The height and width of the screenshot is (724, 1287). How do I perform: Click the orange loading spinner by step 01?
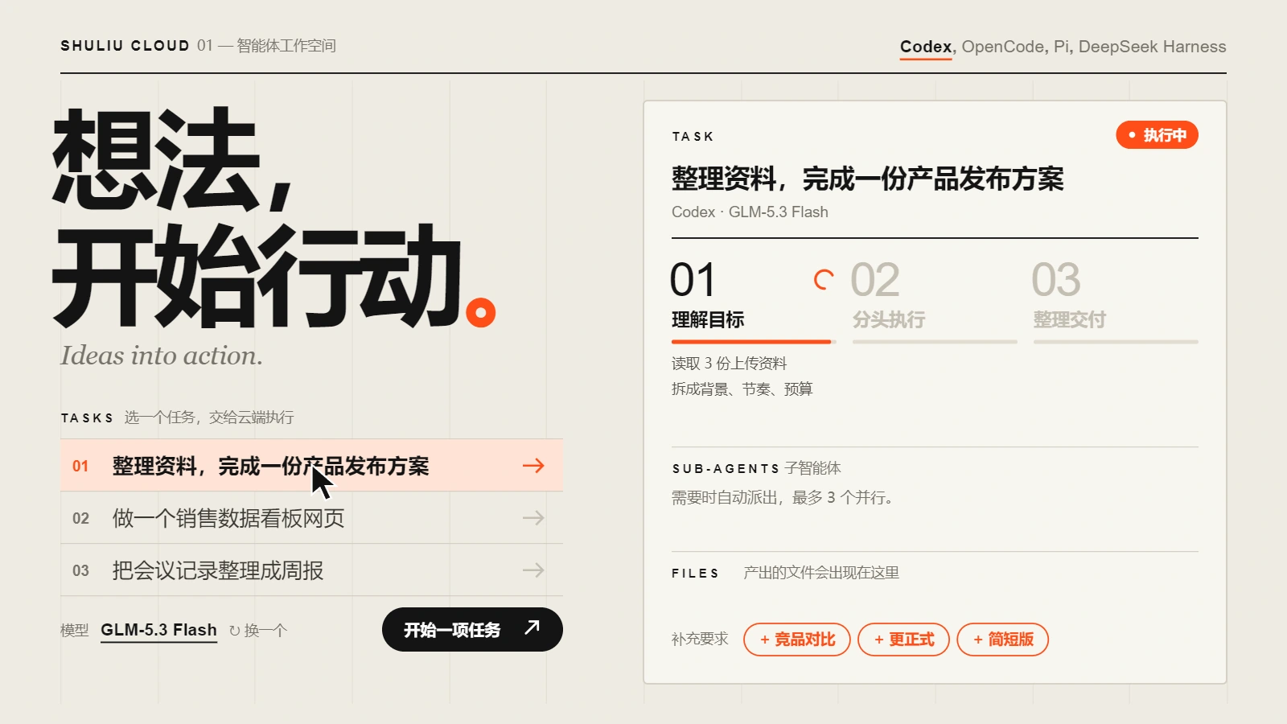click(x=824, y=279)
